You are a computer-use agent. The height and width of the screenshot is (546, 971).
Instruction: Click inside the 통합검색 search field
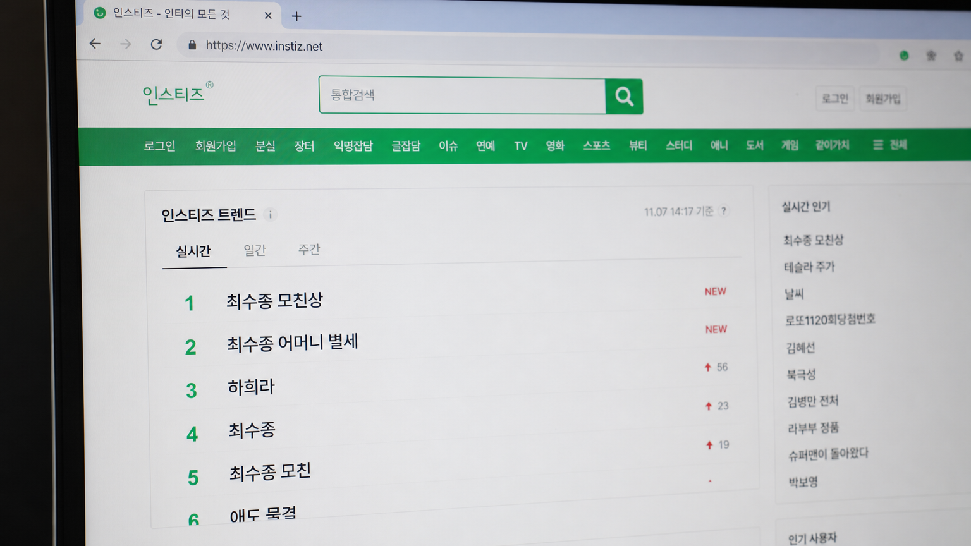[462, 95]
